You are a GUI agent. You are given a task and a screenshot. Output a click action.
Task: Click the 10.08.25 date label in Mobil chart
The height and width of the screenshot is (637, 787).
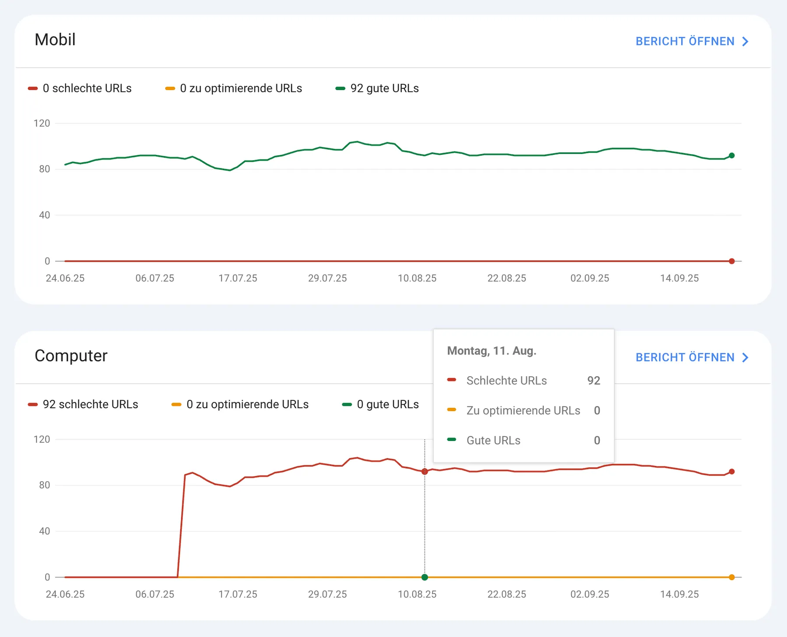click(417, 278)
